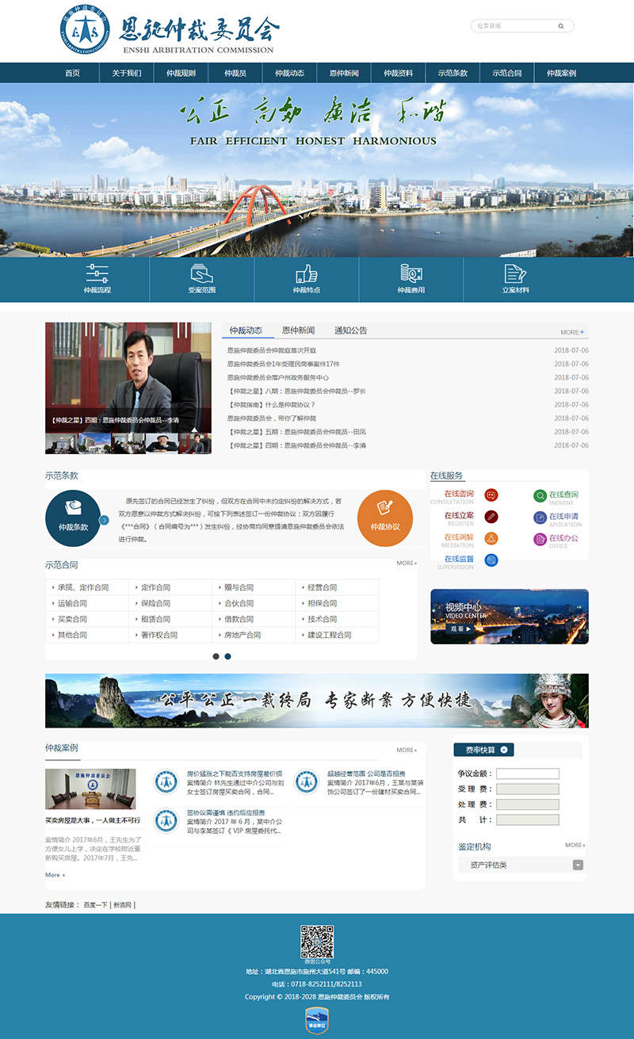Switch to the 仲裁动态 tab

pos(246,330)
